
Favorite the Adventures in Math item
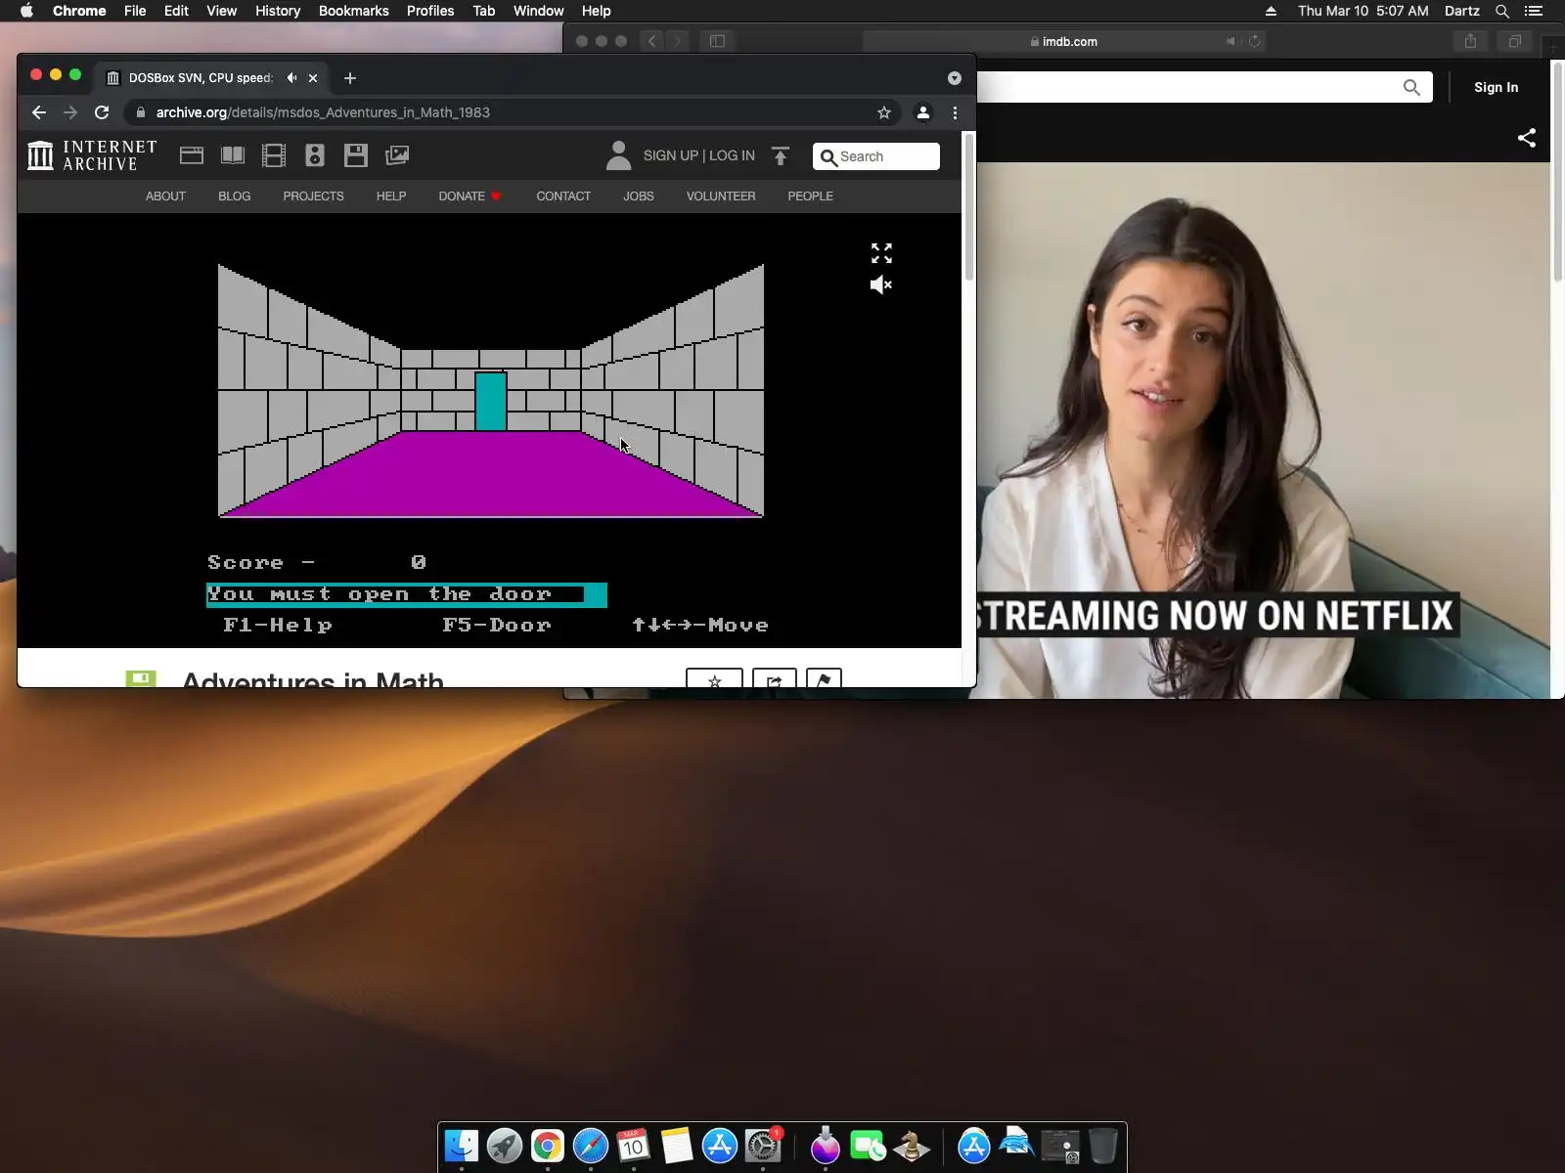tap(715, 678)
